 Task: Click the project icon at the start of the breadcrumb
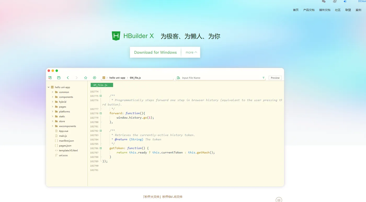pos(104,78)
